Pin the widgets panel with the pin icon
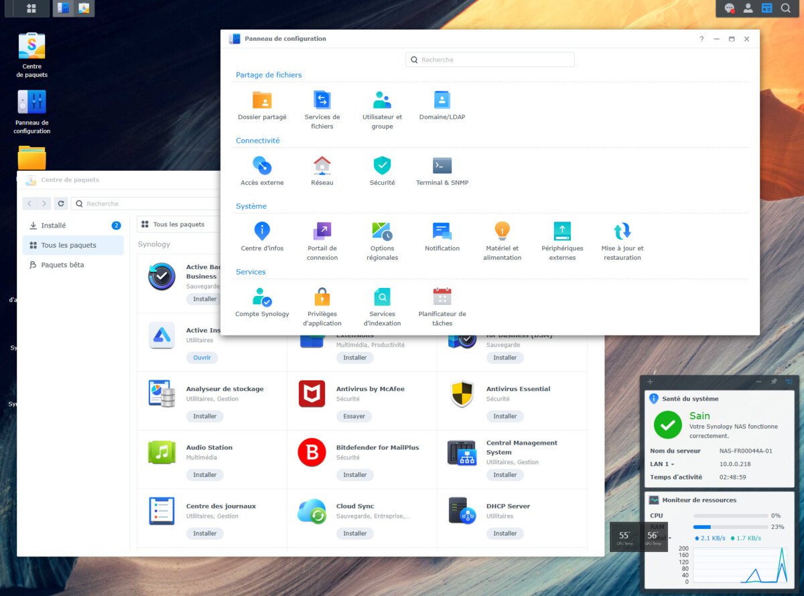The image size is (804, 596). coord(774,382)
